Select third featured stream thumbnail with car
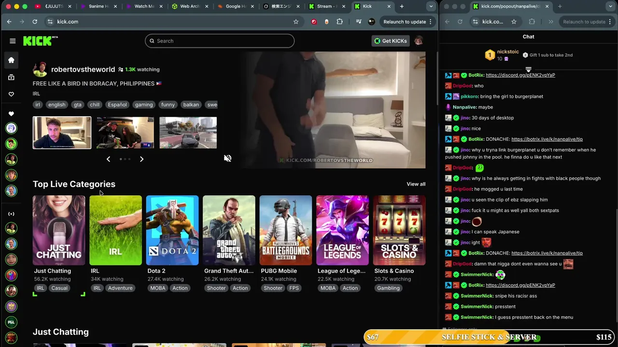 pos(188,133)
